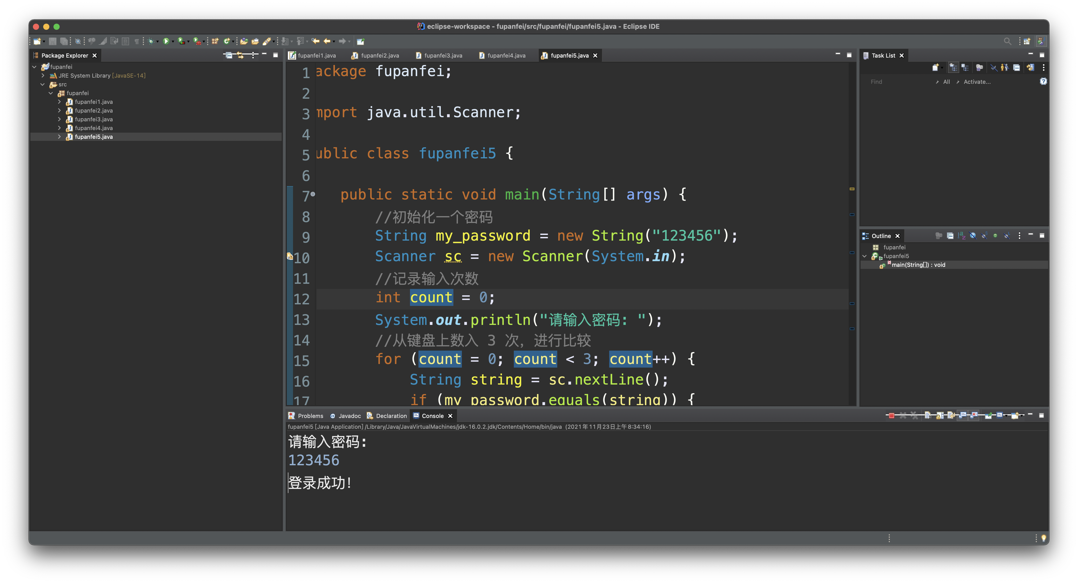Open the Open Perspective icon

1027,41
